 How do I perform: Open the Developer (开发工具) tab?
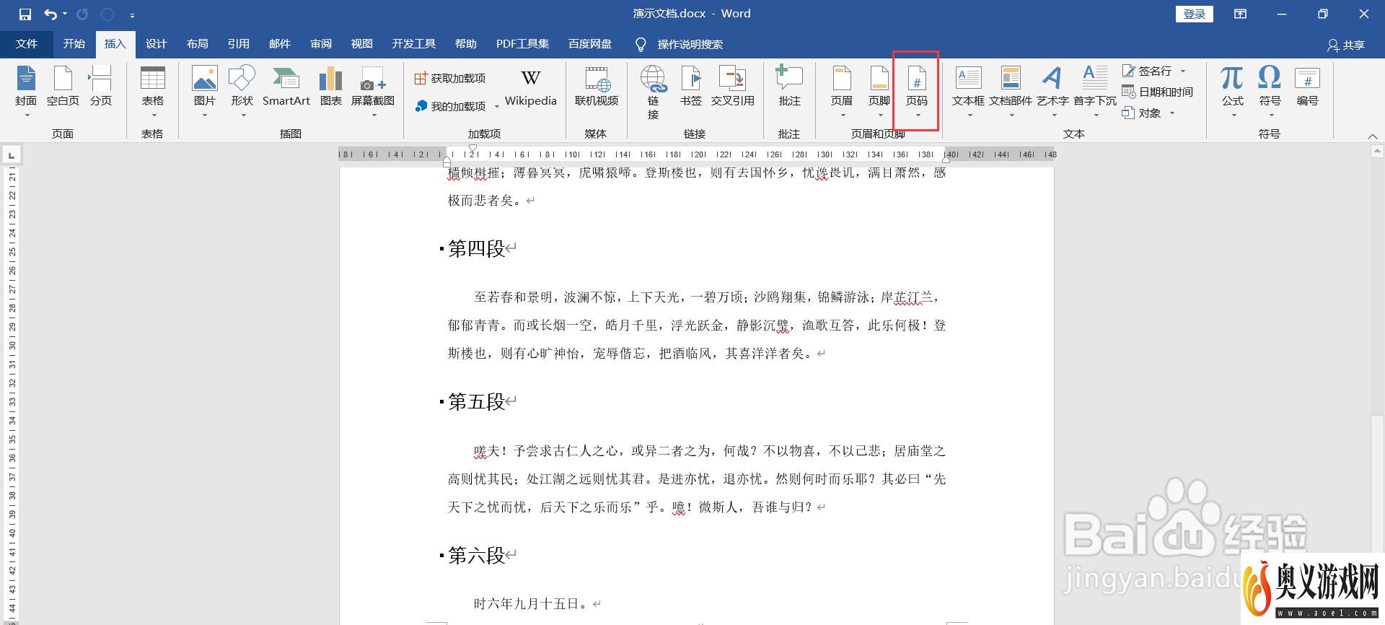413,44
